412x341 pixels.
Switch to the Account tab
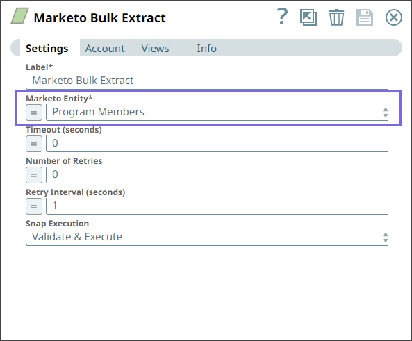pos(105,49)
